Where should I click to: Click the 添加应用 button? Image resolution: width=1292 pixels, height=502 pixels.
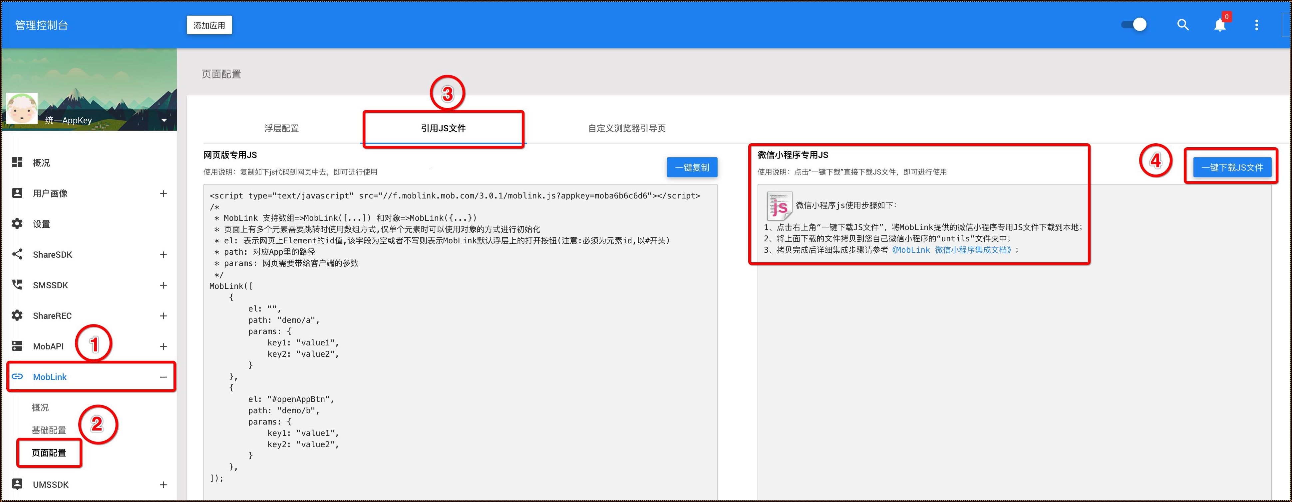point(209,25)
